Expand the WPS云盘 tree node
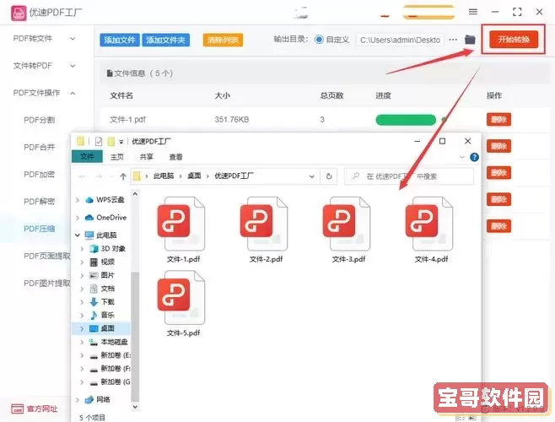This screenshot has height=422, width=555. point(78,200)
